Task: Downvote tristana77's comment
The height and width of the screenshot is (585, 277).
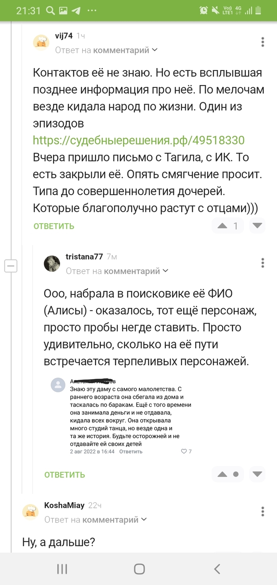Action: [258, 474]
